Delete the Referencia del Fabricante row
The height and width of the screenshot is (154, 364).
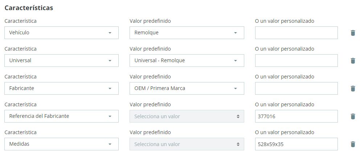click(x=352, y=116)
